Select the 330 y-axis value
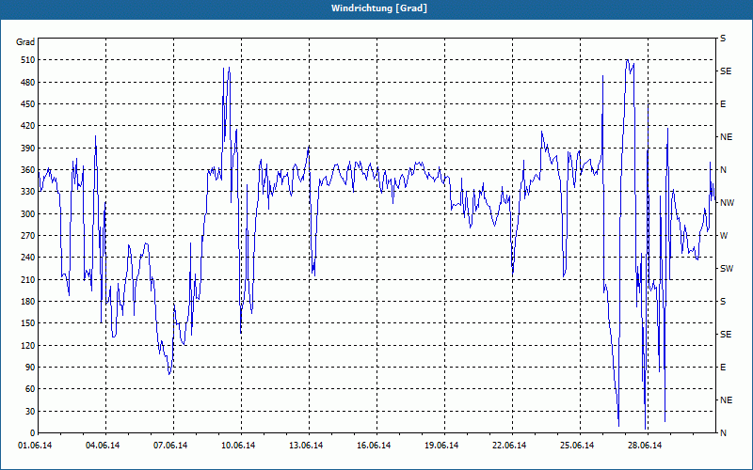The image size is (753, 470). click(27, 192)
